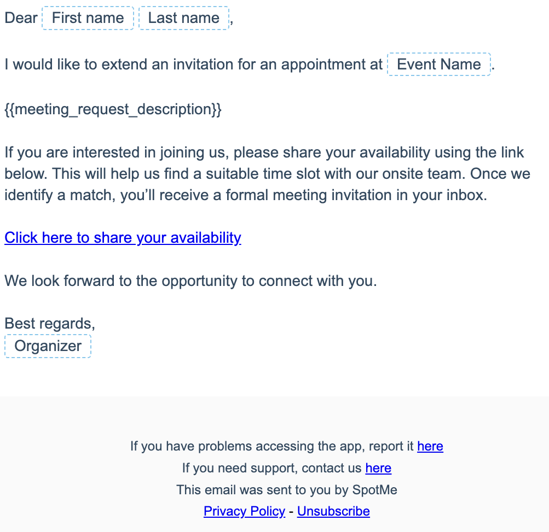The width and height of the screenshot is (549, 532).
Task: Select the Last name placeholder tag
Action: [184, 18]
